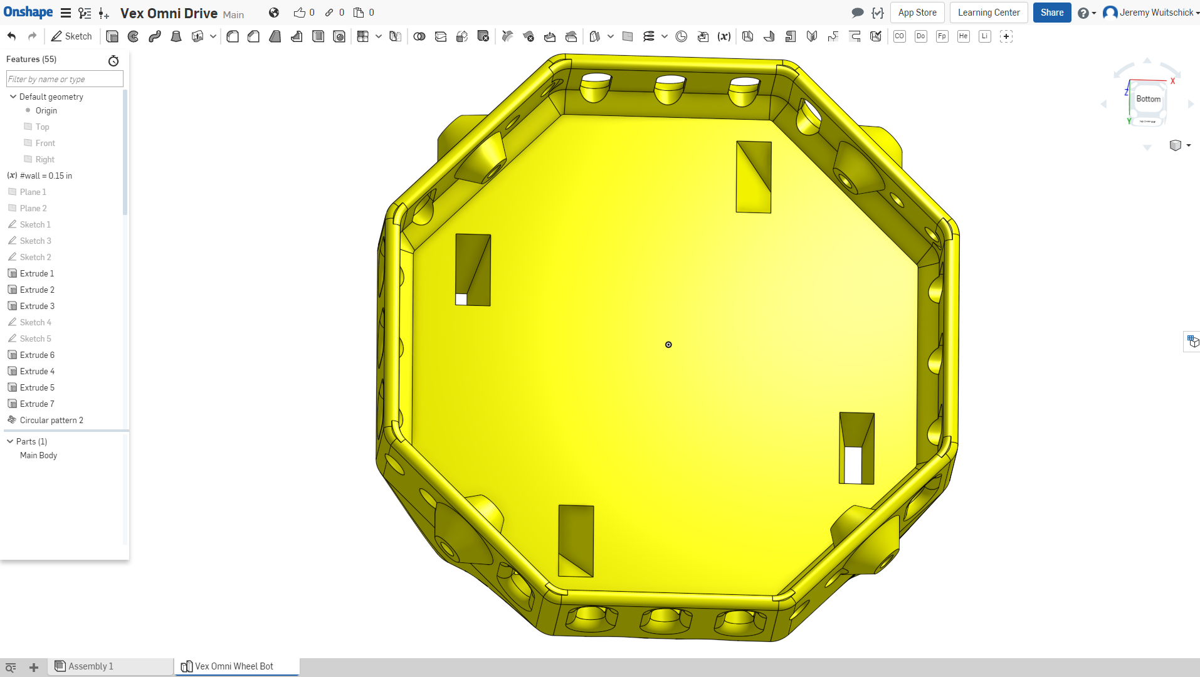1200x677 pixels.
Task: Select the Revolve tool
Action: coord(134,36)
